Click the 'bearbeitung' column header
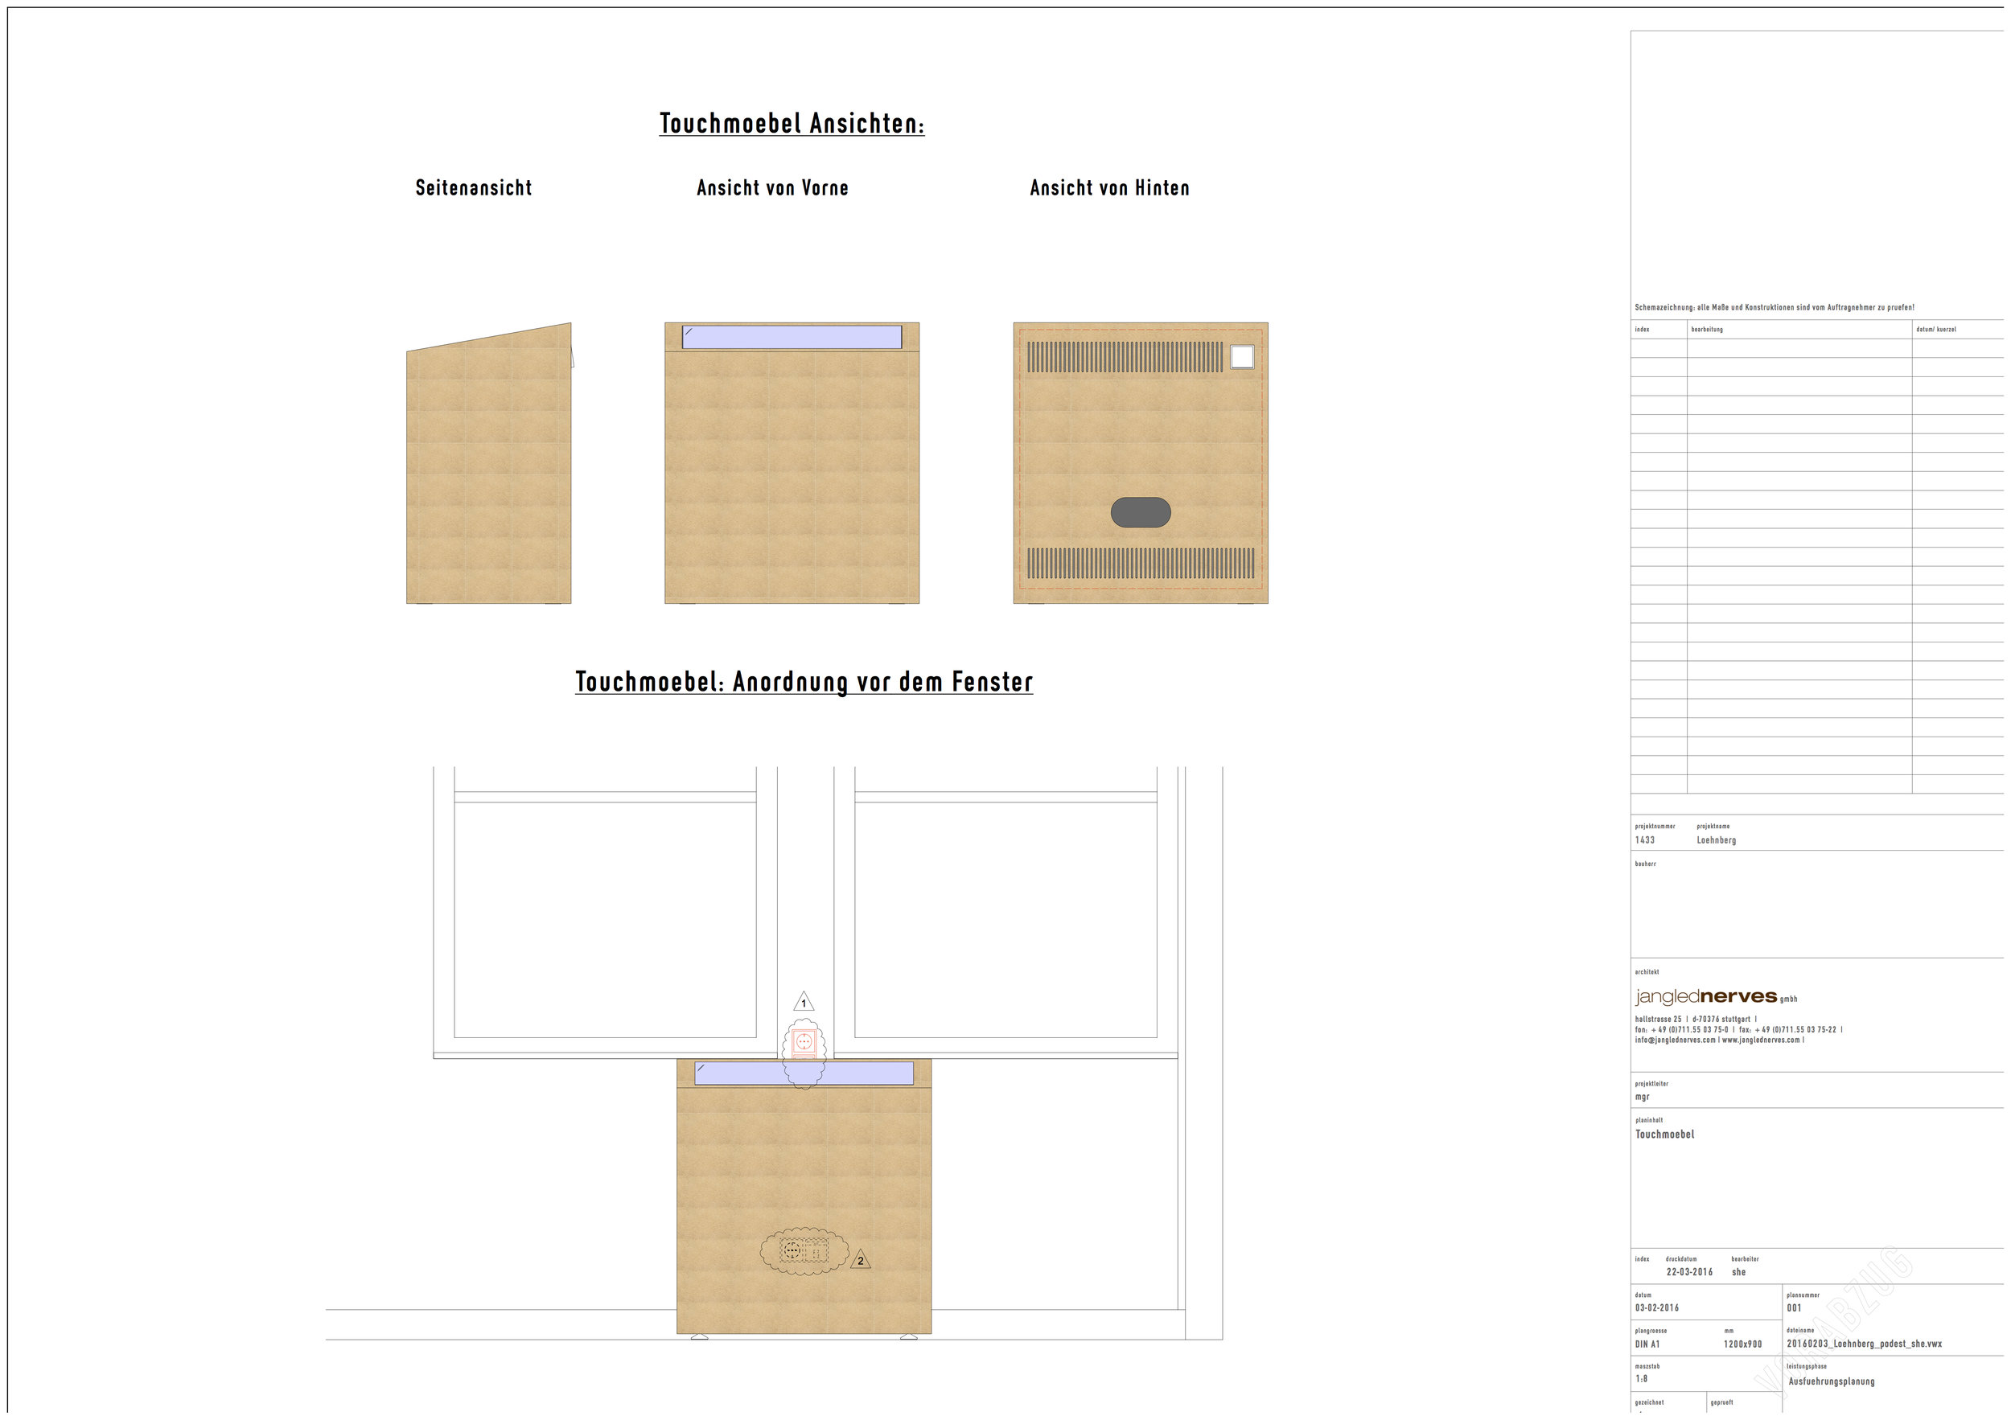This screenshot has width=2011, height=1420. click(1707, 329)
